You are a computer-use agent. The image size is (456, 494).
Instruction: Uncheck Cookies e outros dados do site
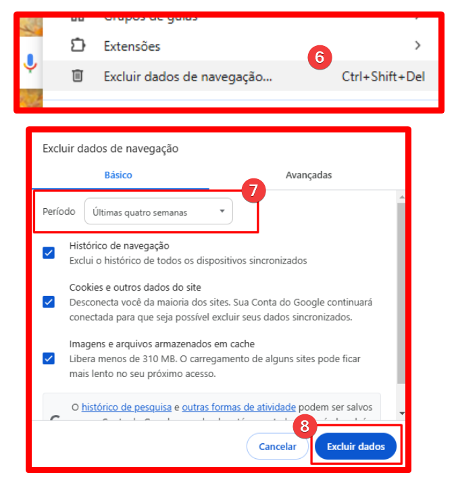coord(49,302)
